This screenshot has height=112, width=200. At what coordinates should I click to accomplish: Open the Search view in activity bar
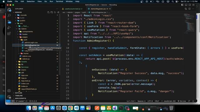(9, 16)
